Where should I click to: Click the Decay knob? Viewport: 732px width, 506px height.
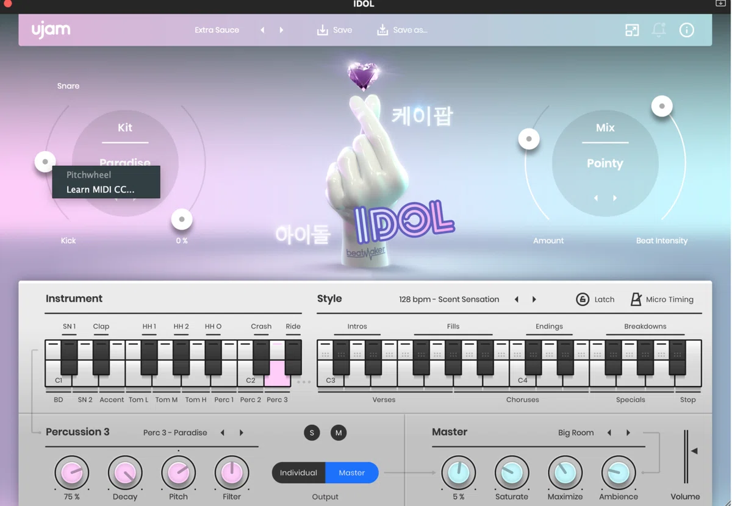click(125, 472)
